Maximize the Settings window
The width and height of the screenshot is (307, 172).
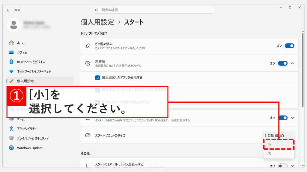(290, 7)
